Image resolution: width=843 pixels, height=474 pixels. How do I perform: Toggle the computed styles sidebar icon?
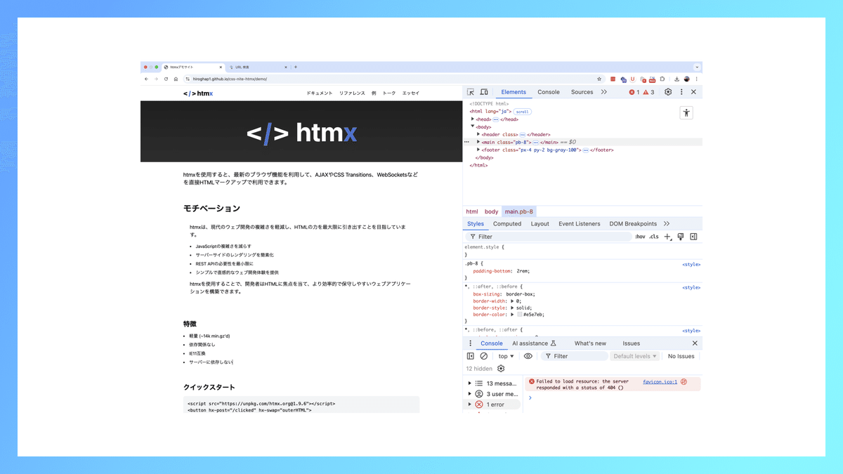point(693,237)
